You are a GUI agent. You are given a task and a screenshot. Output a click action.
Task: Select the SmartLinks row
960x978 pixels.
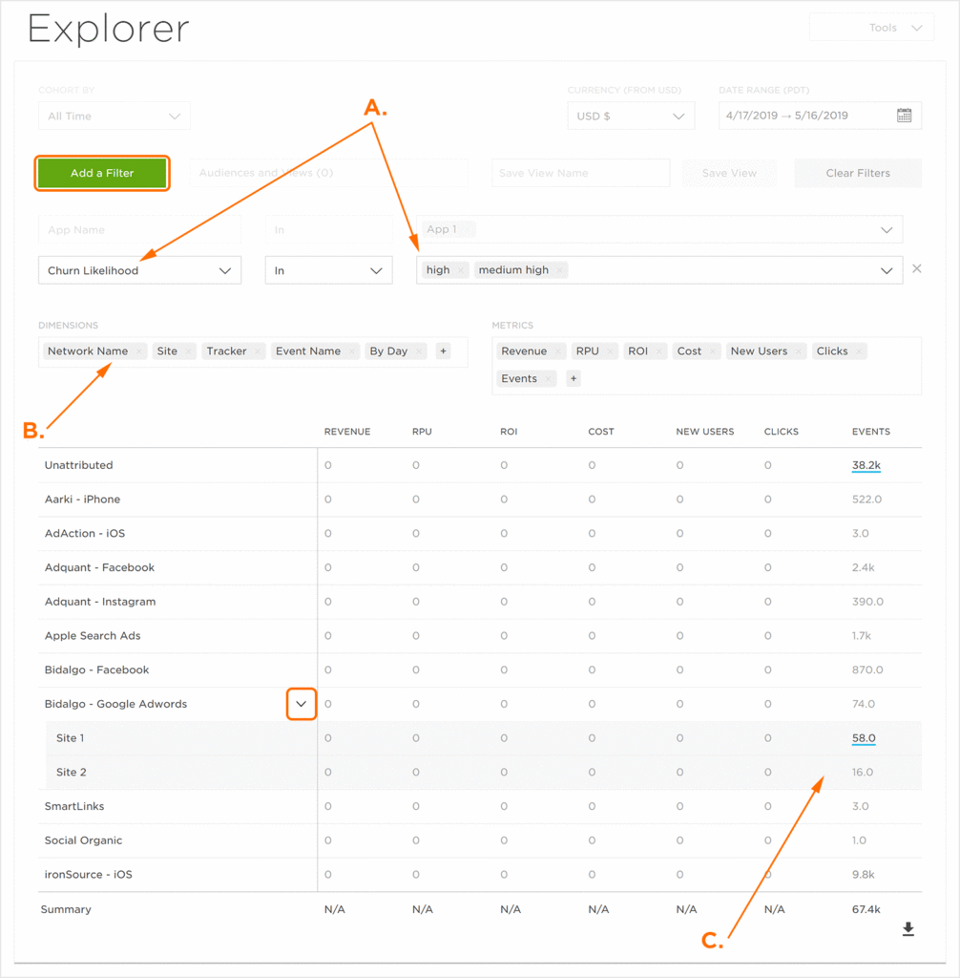pyautogui.click(x=480, y=806)
